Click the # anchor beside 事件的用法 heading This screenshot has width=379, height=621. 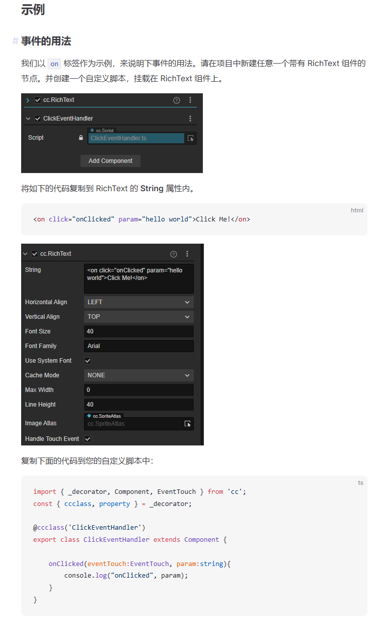point(15,41)
